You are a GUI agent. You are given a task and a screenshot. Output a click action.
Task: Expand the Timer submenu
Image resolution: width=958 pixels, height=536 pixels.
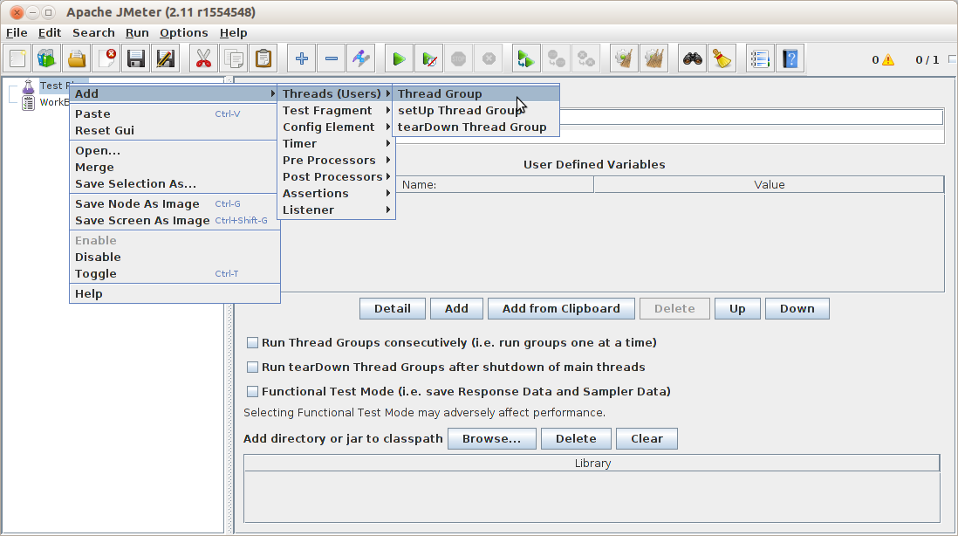336,144
